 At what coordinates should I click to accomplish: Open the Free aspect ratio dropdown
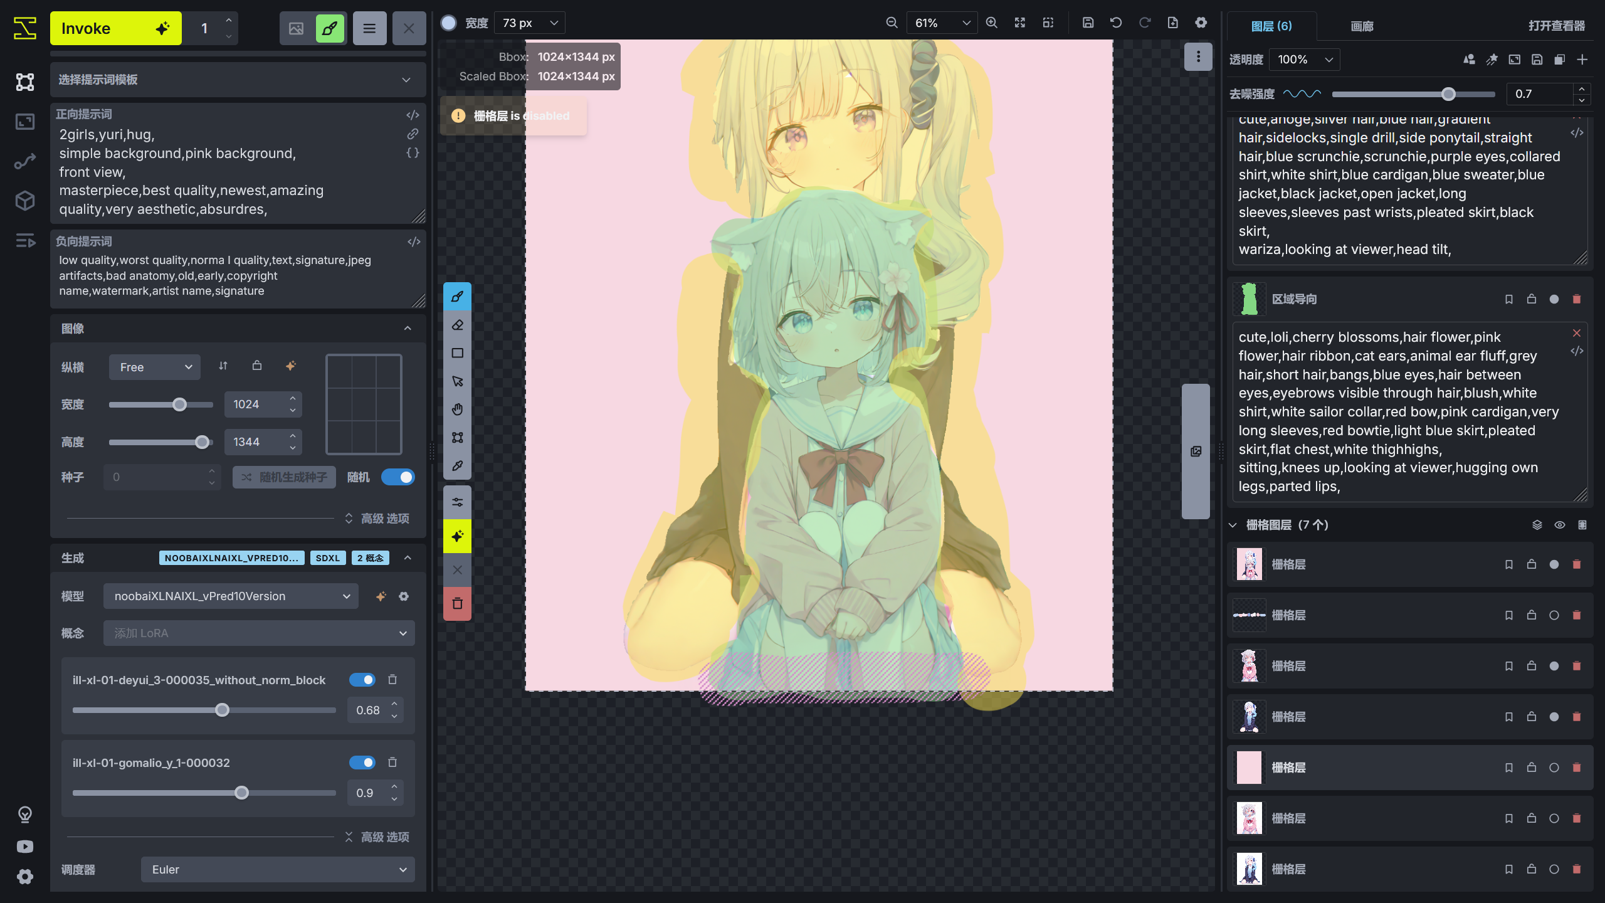154,367
